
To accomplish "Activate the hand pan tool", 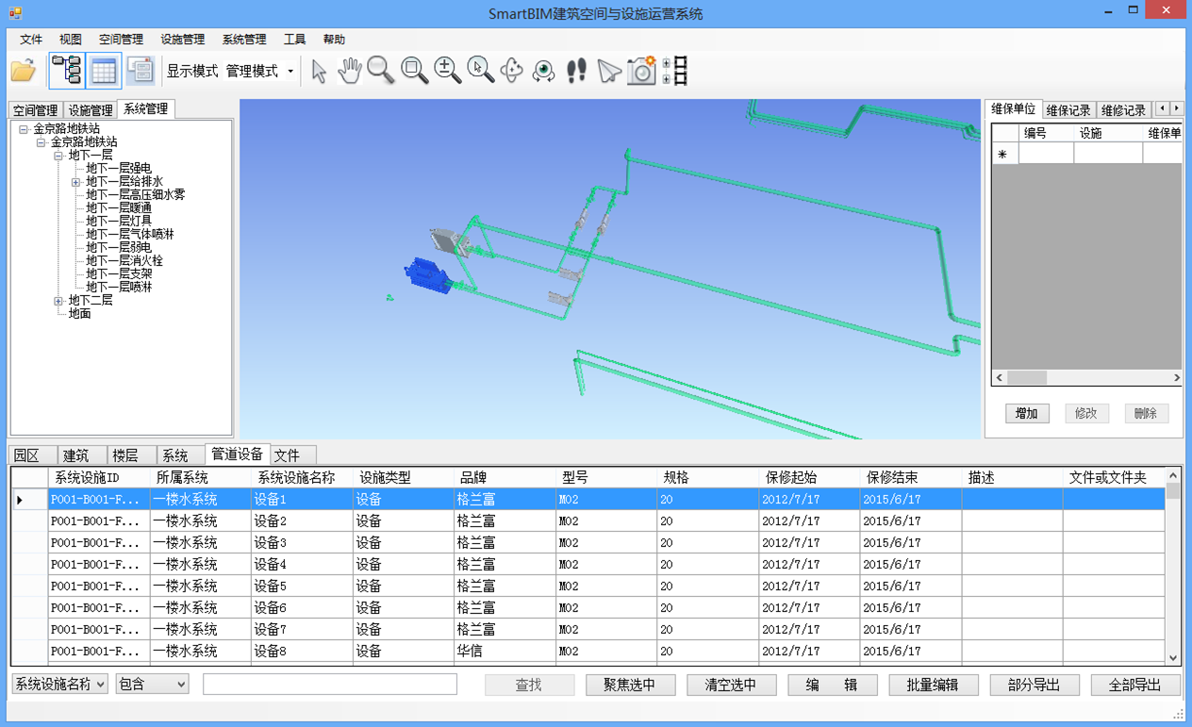I will coord(350,71).
